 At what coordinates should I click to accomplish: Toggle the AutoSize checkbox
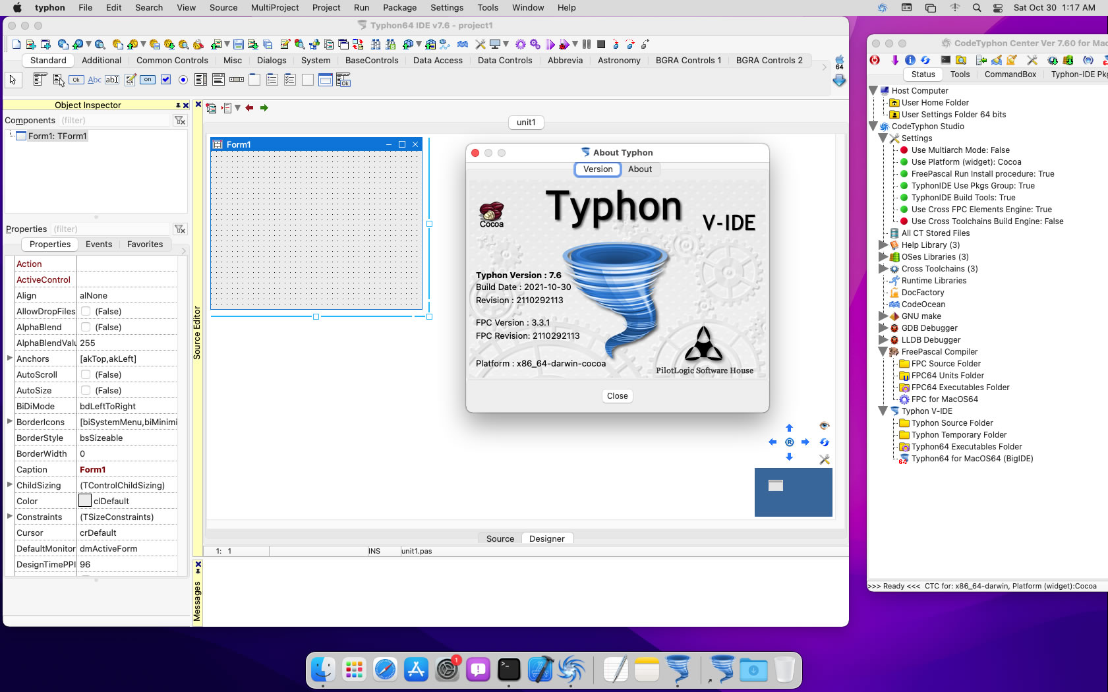(x=86, y=390)
